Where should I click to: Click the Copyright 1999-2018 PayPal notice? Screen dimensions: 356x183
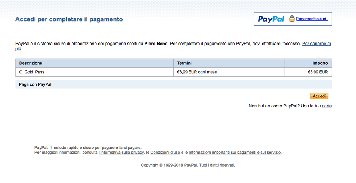(x=188, y=165)
